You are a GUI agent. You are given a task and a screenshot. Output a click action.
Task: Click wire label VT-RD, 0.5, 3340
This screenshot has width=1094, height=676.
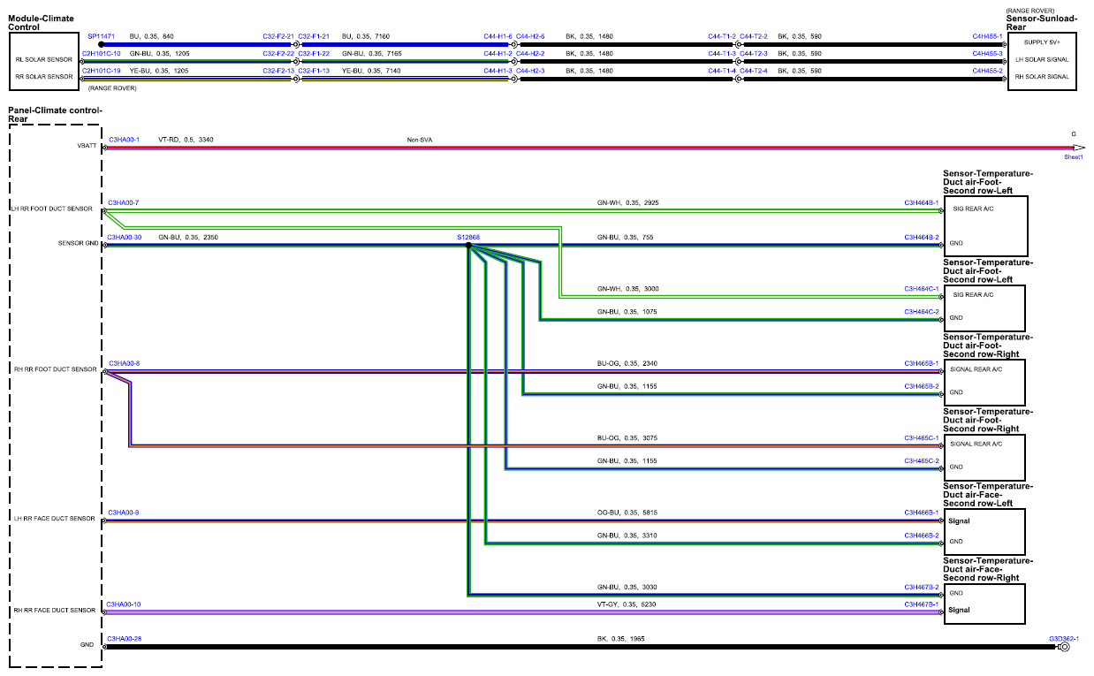coord(186,140)
